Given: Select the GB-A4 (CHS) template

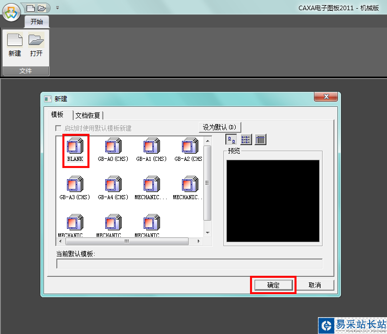Looking at the screenshot, I should click(x=113, y=188).
